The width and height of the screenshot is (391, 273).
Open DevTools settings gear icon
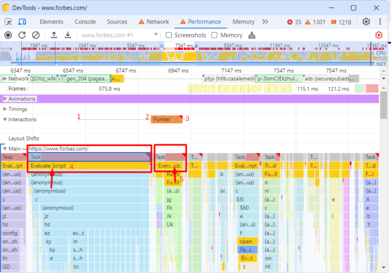tap(366, 22)
